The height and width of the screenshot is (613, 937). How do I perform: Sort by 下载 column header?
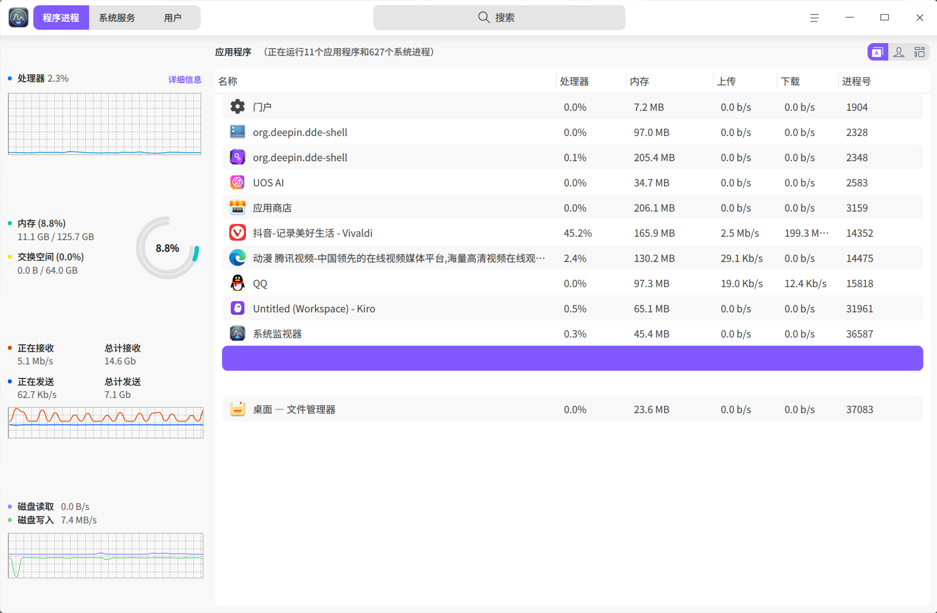[808, 81]
